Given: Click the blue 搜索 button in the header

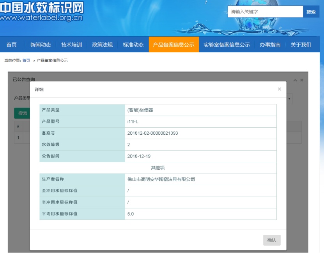Looking at the screenshot, I should coord(311,12).
